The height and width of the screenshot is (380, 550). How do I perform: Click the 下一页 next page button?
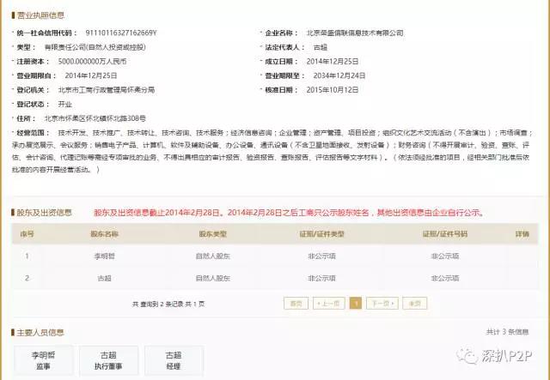(382, 304)
